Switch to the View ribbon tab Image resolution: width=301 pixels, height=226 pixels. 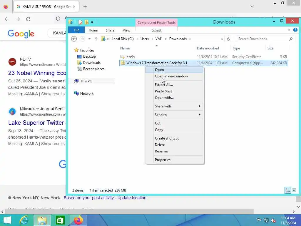[x=126, y=30]
